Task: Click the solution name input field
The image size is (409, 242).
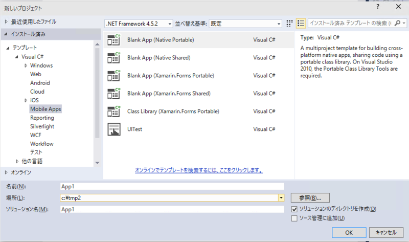Action: click(x=172, y=209)
